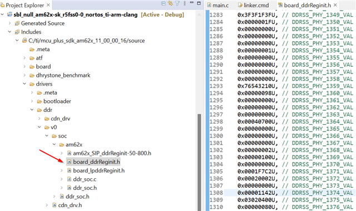The height and width of the screenshot is (211, 356).
Task: Click the cdn_drv folder icon
Action: [x=47, y=119]
